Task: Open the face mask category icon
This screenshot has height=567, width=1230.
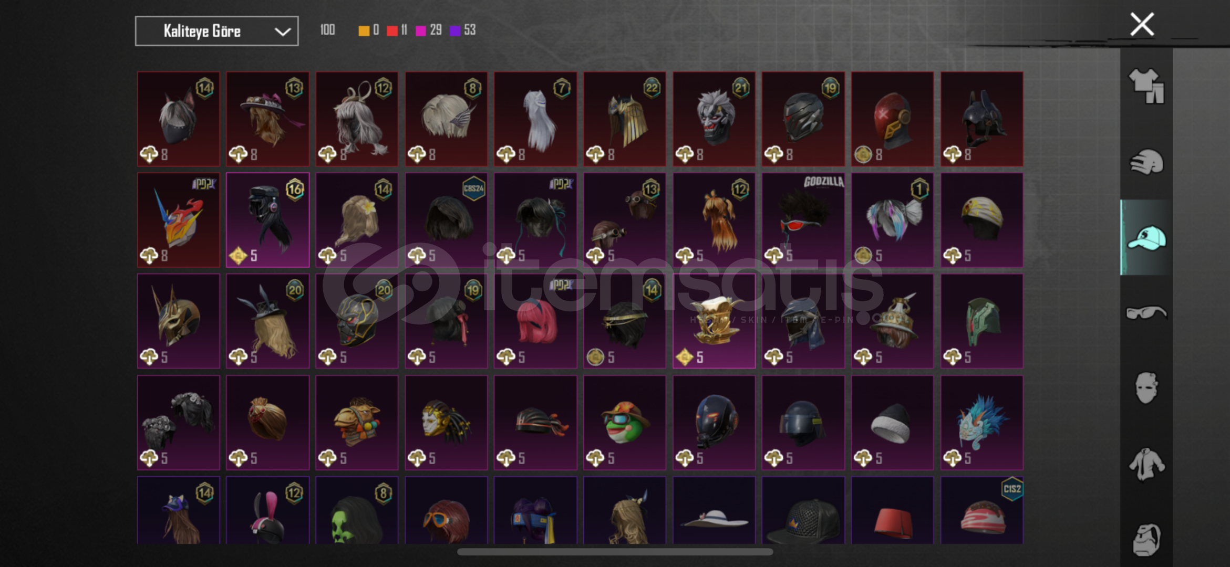Action: tap(1146, 388)
